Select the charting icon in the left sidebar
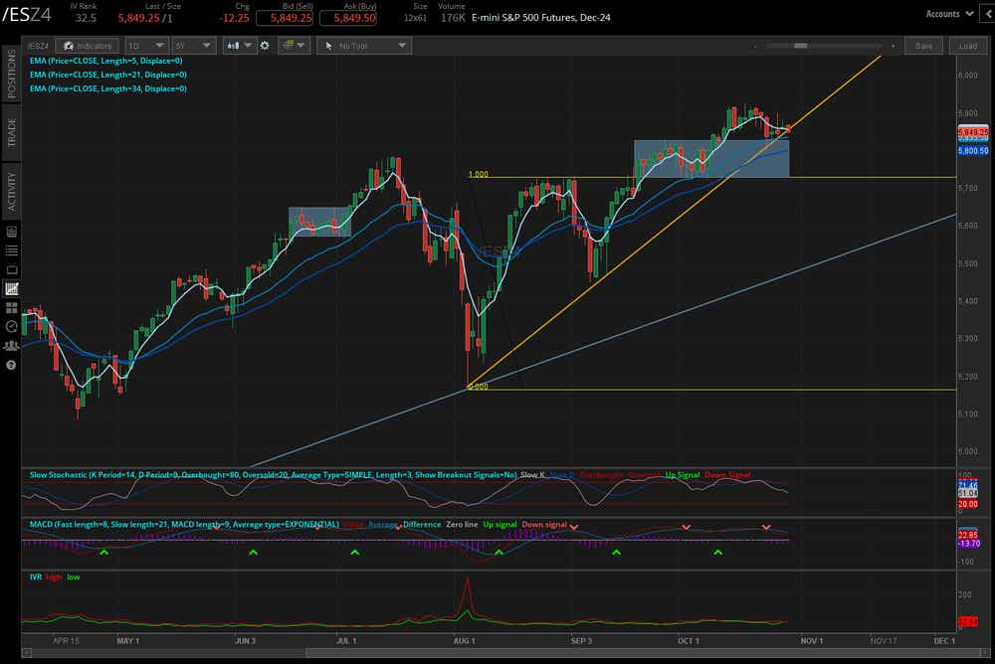Image resolution: width=995 pixels, height=664 pixels. pos(12,288)
